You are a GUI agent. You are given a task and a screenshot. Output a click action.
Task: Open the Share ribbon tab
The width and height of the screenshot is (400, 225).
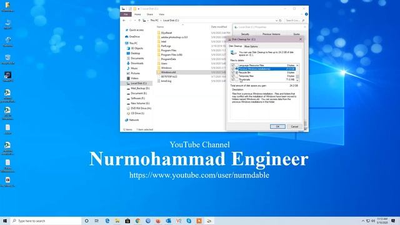(x=150, y=14)
